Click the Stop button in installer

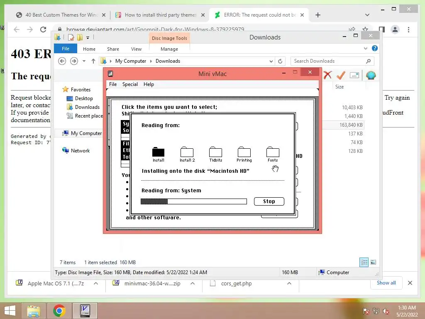pyautogui.click(x=269, y=201)
